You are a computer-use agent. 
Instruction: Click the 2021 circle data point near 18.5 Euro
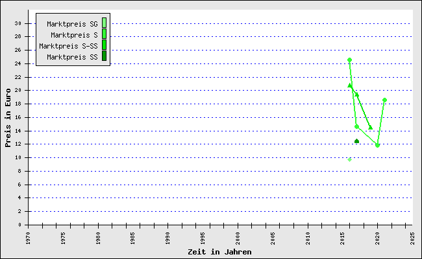(384, 100)
